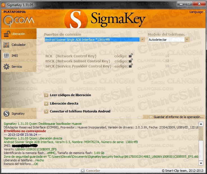Click the MSM7627A ADB interface log line

70,142
